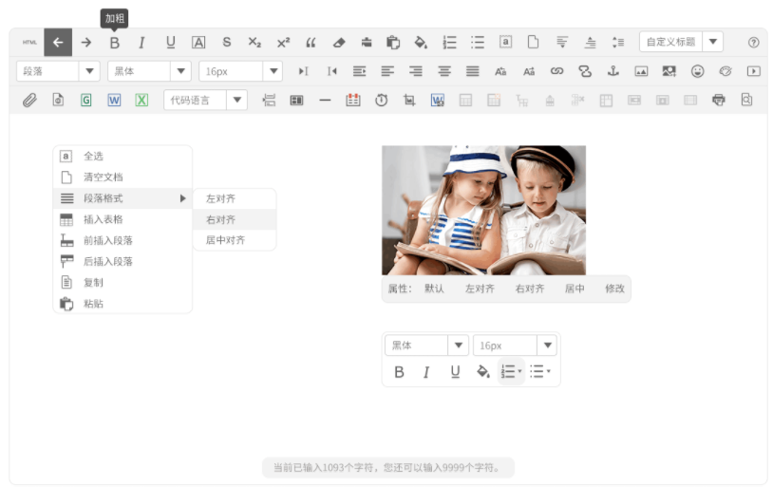Click the line height icon

(618, 43)
